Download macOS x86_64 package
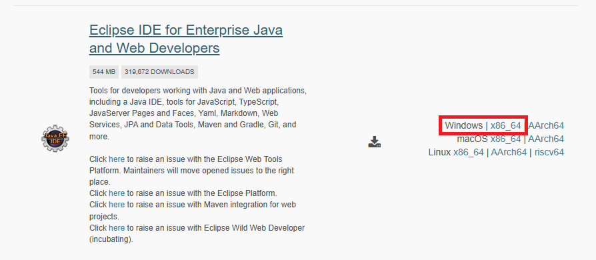Screen dimensions: 596x260 505,139
